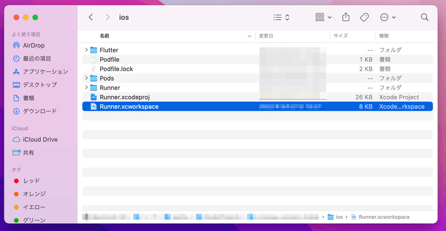This screenshot has width=446, height=231.
Task: Open Finder search magnifier
Action: pyautogui.click(x=424, y=17)
